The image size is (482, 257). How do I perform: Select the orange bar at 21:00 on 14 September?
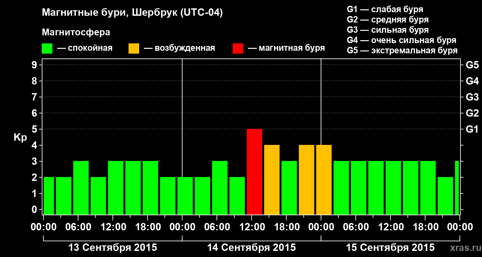[307, 180]
